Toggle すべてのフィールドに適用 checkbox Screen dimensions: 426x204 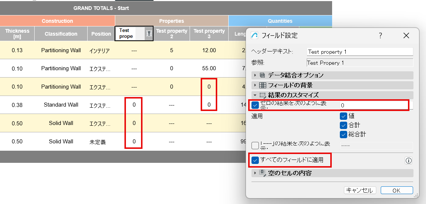click(255, 160)
